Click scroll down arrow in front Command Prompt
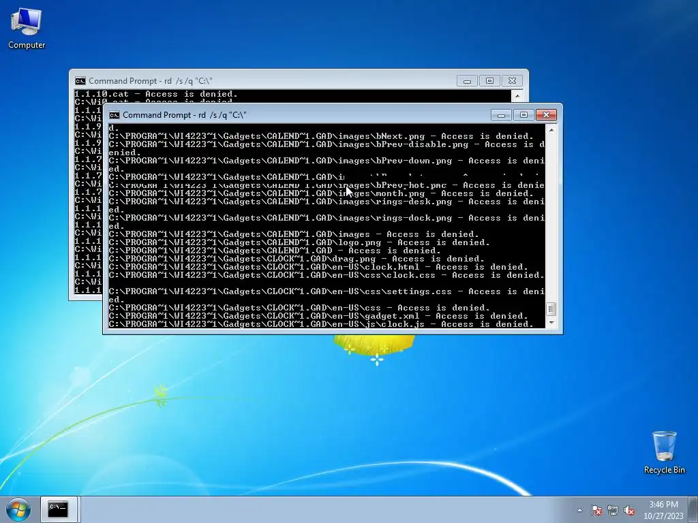698x523 pixels. coord(551,322)
